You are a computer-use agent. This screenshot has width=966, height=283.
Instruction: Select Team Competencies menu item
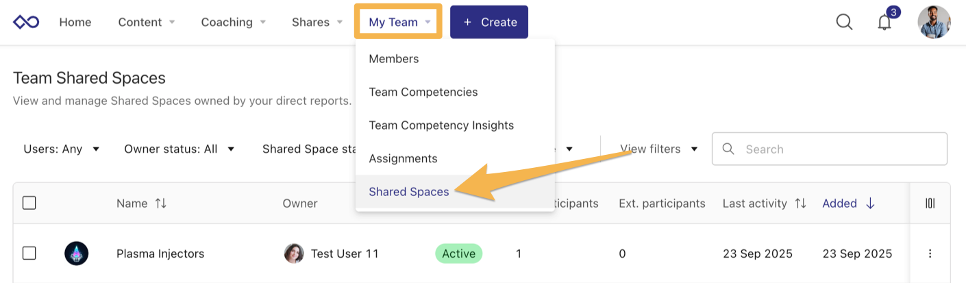coord(455,92)
